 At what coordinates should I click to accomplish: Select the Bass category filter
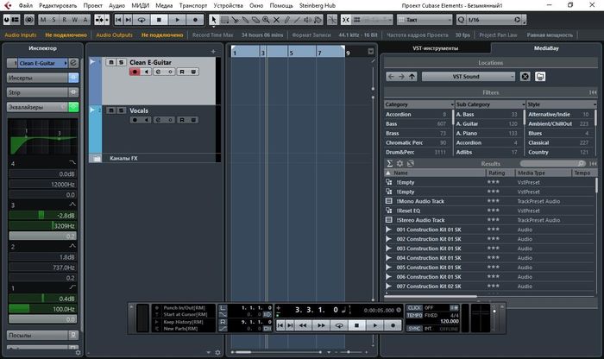click(416, 123)
